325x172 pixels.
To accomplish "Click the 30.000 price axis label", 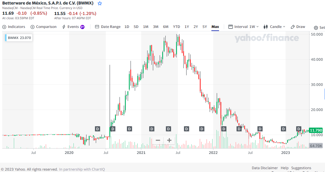I will (x=317, y=84).
